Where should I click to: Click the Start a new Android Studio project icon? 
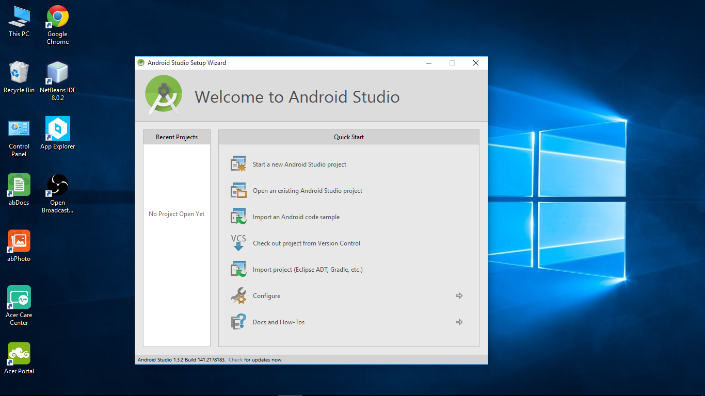pos(238,164)
